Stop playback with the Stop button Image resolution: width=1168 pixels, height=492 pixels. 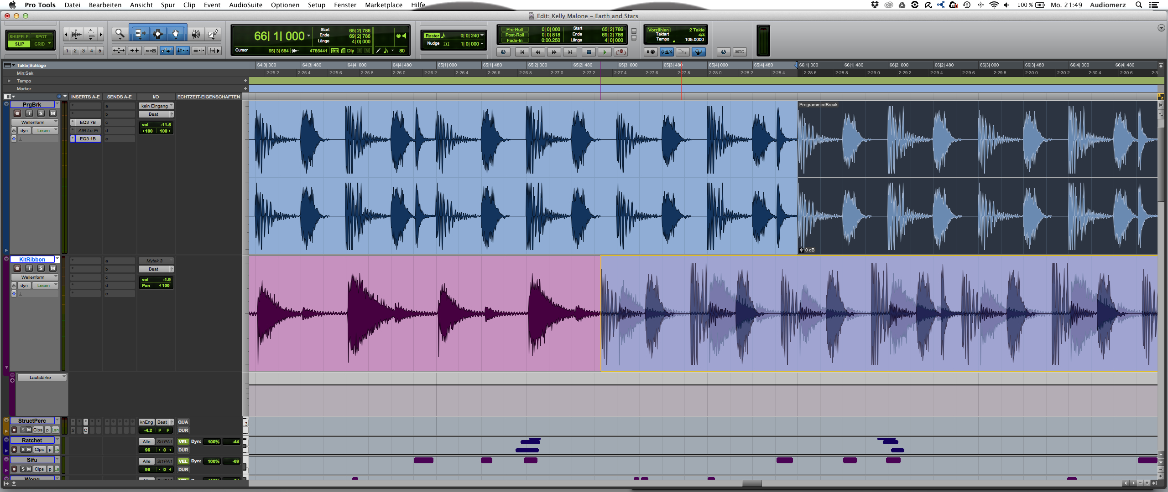click(588, 52)
